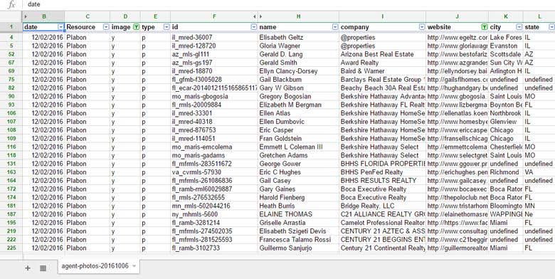Select cell Guillermo Sanjurjo

298,248
